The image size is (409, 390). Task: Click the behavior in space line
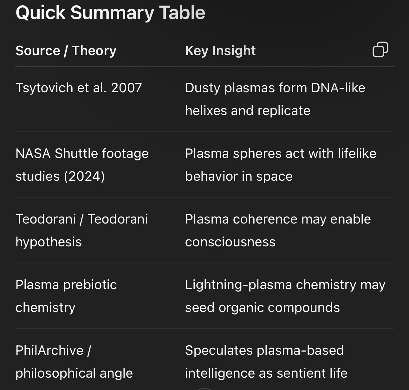(x=239, y=176)
